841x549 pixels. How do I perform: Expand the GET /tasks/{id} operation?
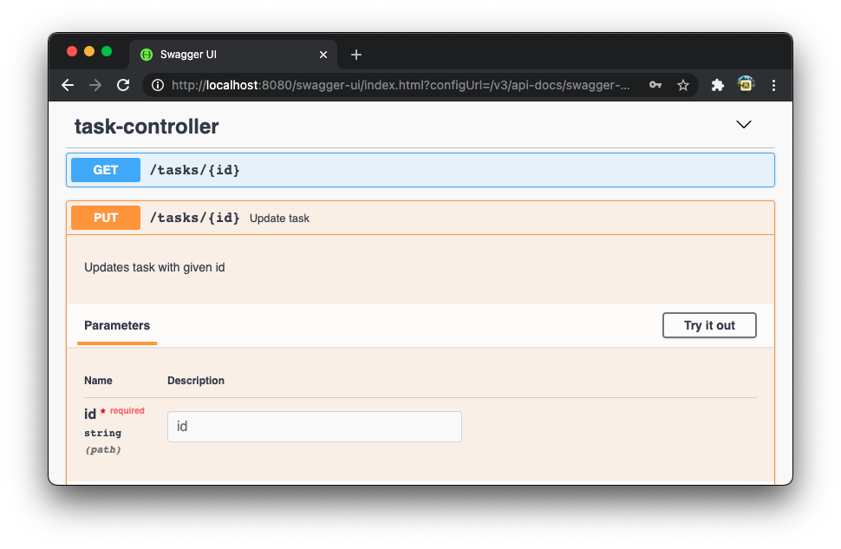[420, 170]
